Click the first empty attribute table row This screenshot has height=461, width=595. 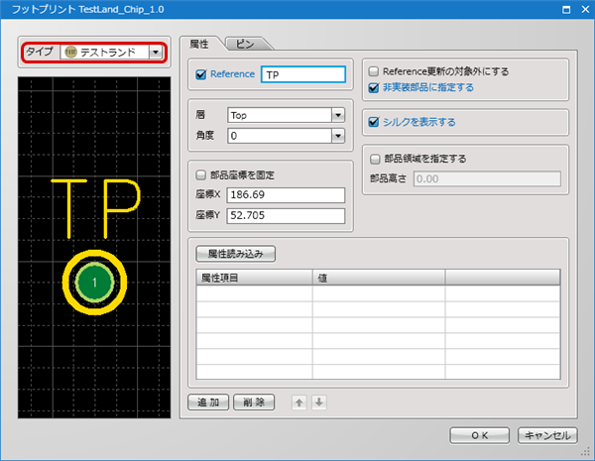pos(378,293)
